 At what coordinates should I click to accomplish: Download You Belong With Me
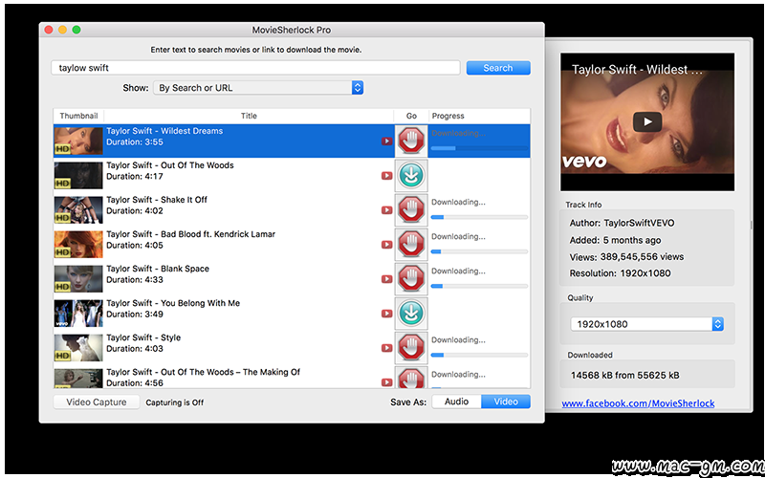click(411, 314)
